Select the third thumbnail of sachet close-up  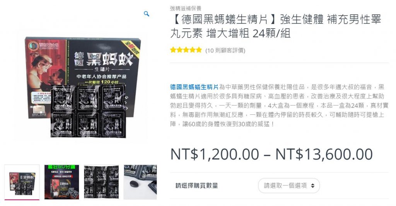(x=101, y=182)
